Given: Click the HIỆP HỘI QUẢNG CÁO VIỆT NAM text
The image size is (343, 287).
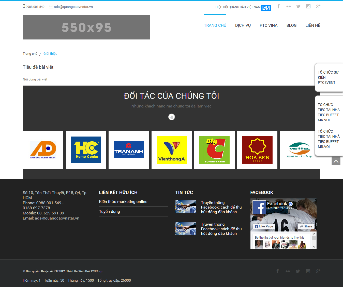Looking at the screenshot, I should [x=238, y=7].
